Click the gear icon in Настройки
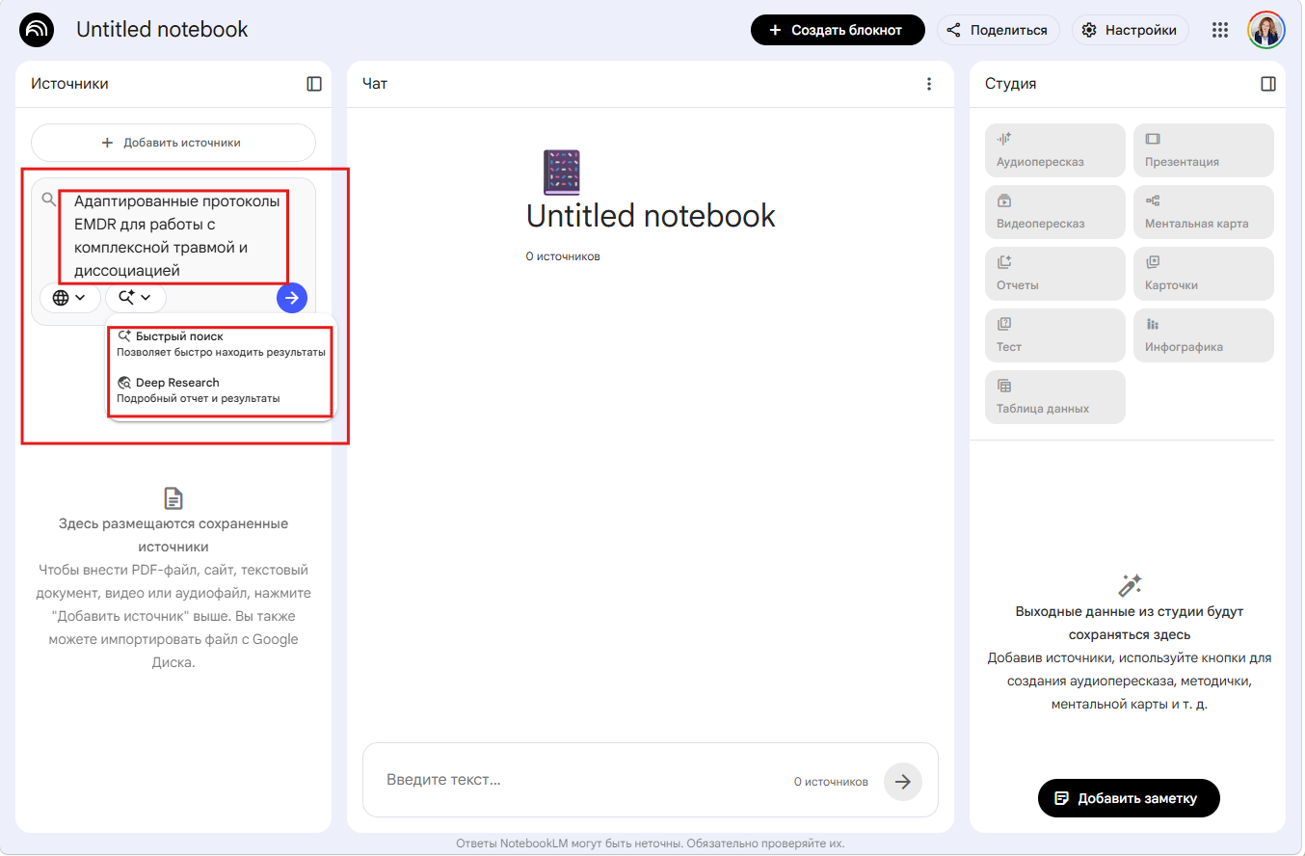Viewport: 1305px width, 856px height. 1089,30
